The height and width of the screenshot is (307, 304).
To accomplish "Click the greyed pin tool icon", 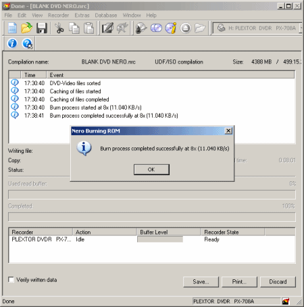I will (122, 28).
